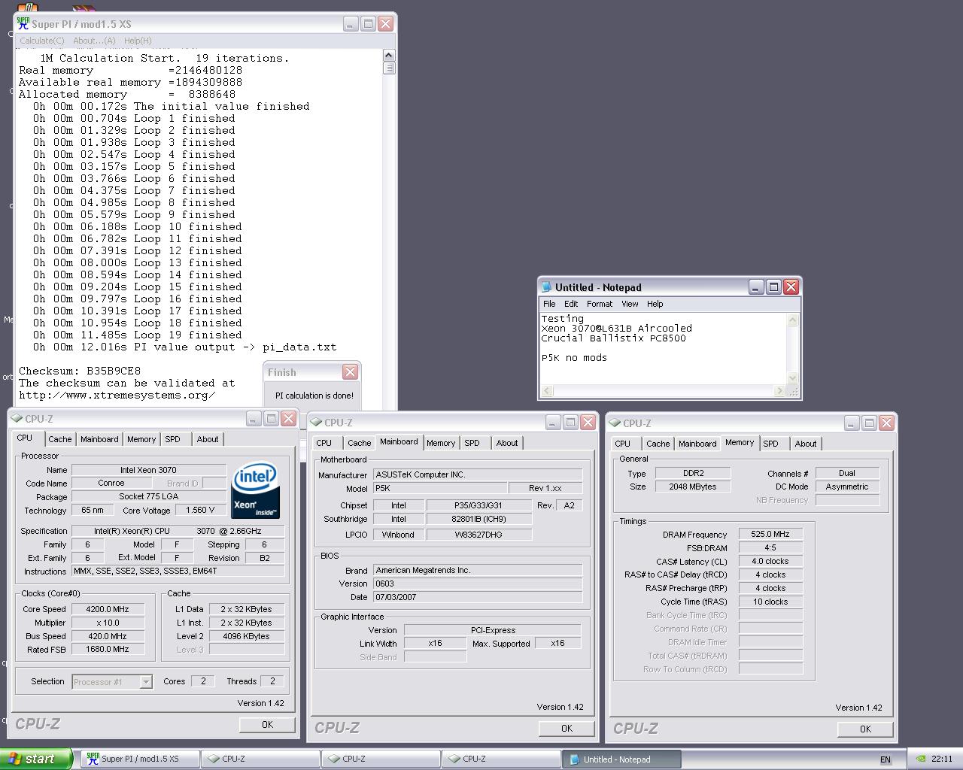This screenshot has height=770, width=963.
Task: Click 'Crucial Ballistix PC8500' line in Notepad
Action: pos(613,338)
